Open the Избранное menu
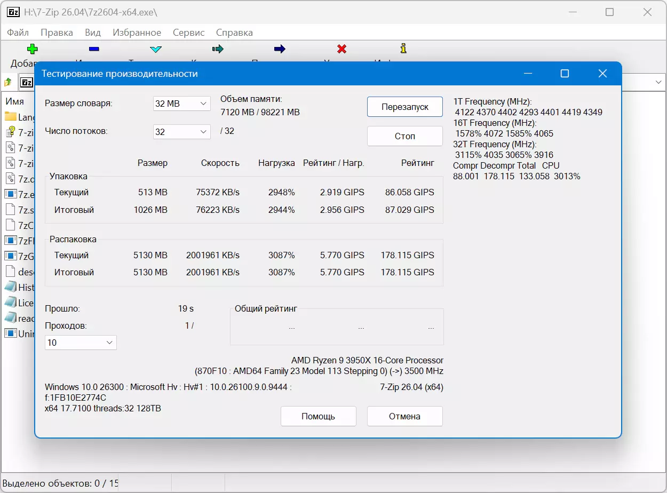The width and height of the screenshot is (667, 493). point(137,33)
